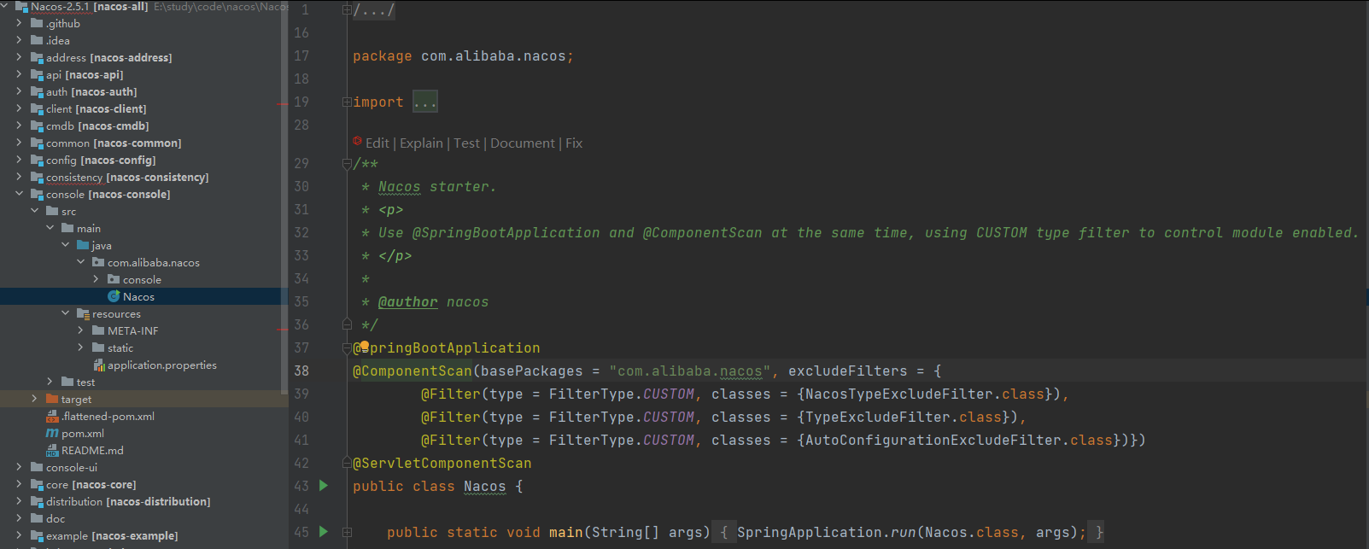The image size is (1369, 549).
Task: Expand the folded license comment at line 1
Action: click(x=347, y=10)
